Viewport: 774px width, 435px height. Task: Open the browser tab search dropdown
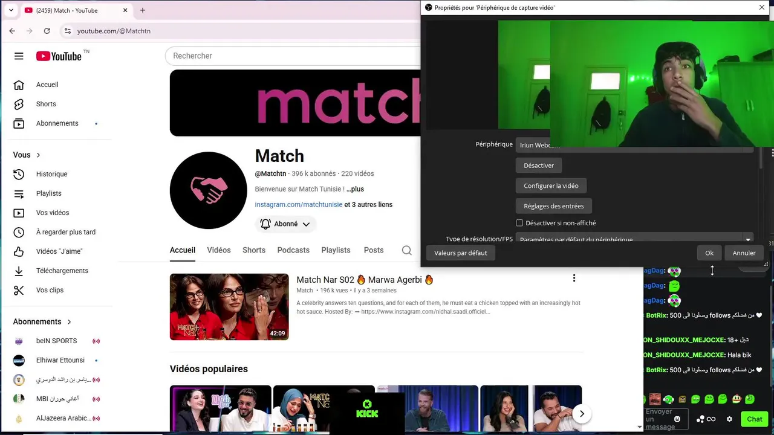click(x=10, y=10)
